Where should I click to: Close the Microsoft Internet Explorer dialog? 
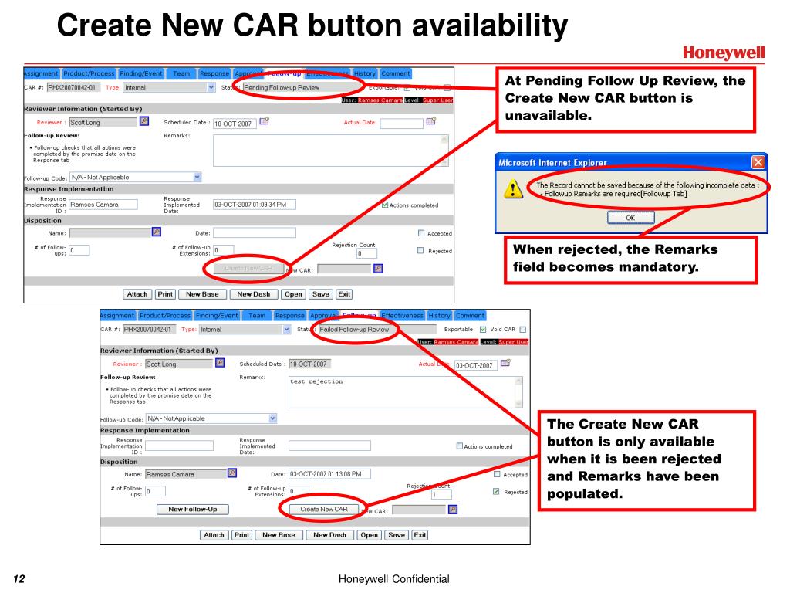[x=758, y=162]
